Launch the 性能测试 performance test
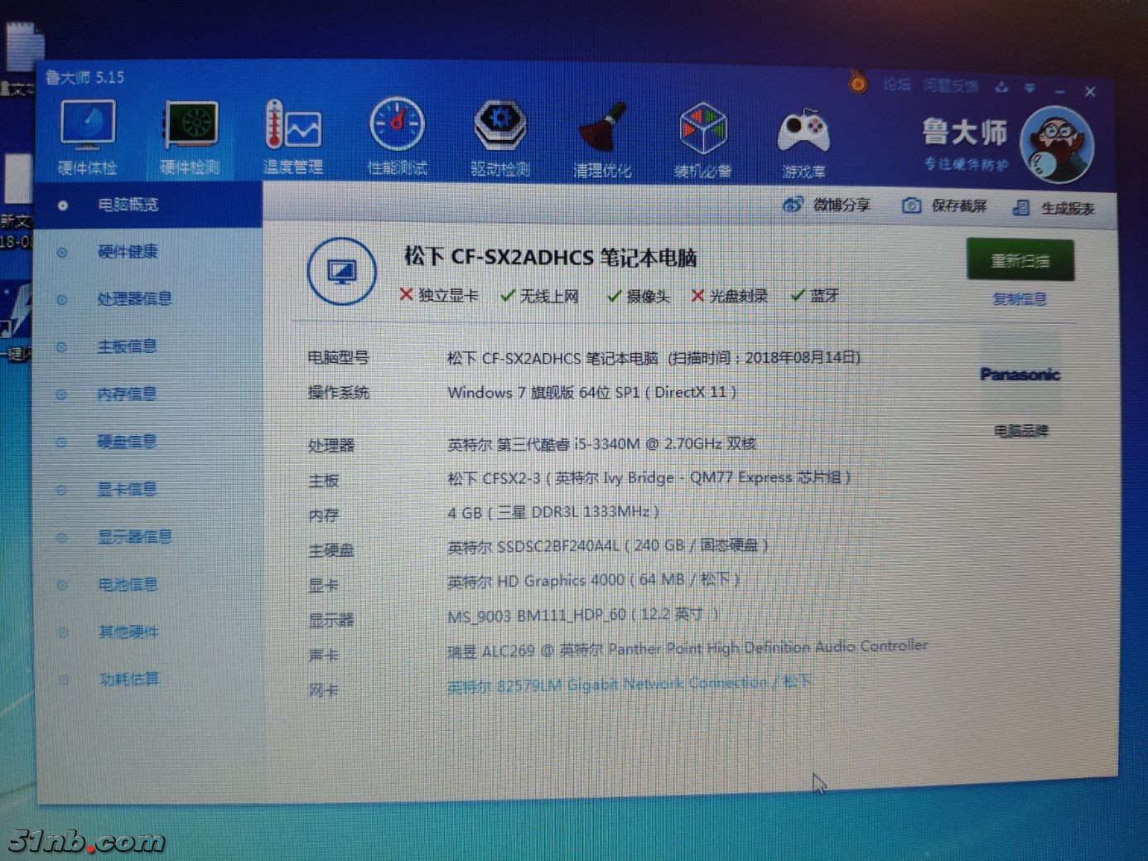Viewport: 1148px width, 861px height. click(398, 138)
